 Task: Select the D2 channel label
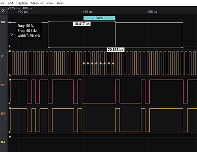pyautogui.click(x=3, y=85)
